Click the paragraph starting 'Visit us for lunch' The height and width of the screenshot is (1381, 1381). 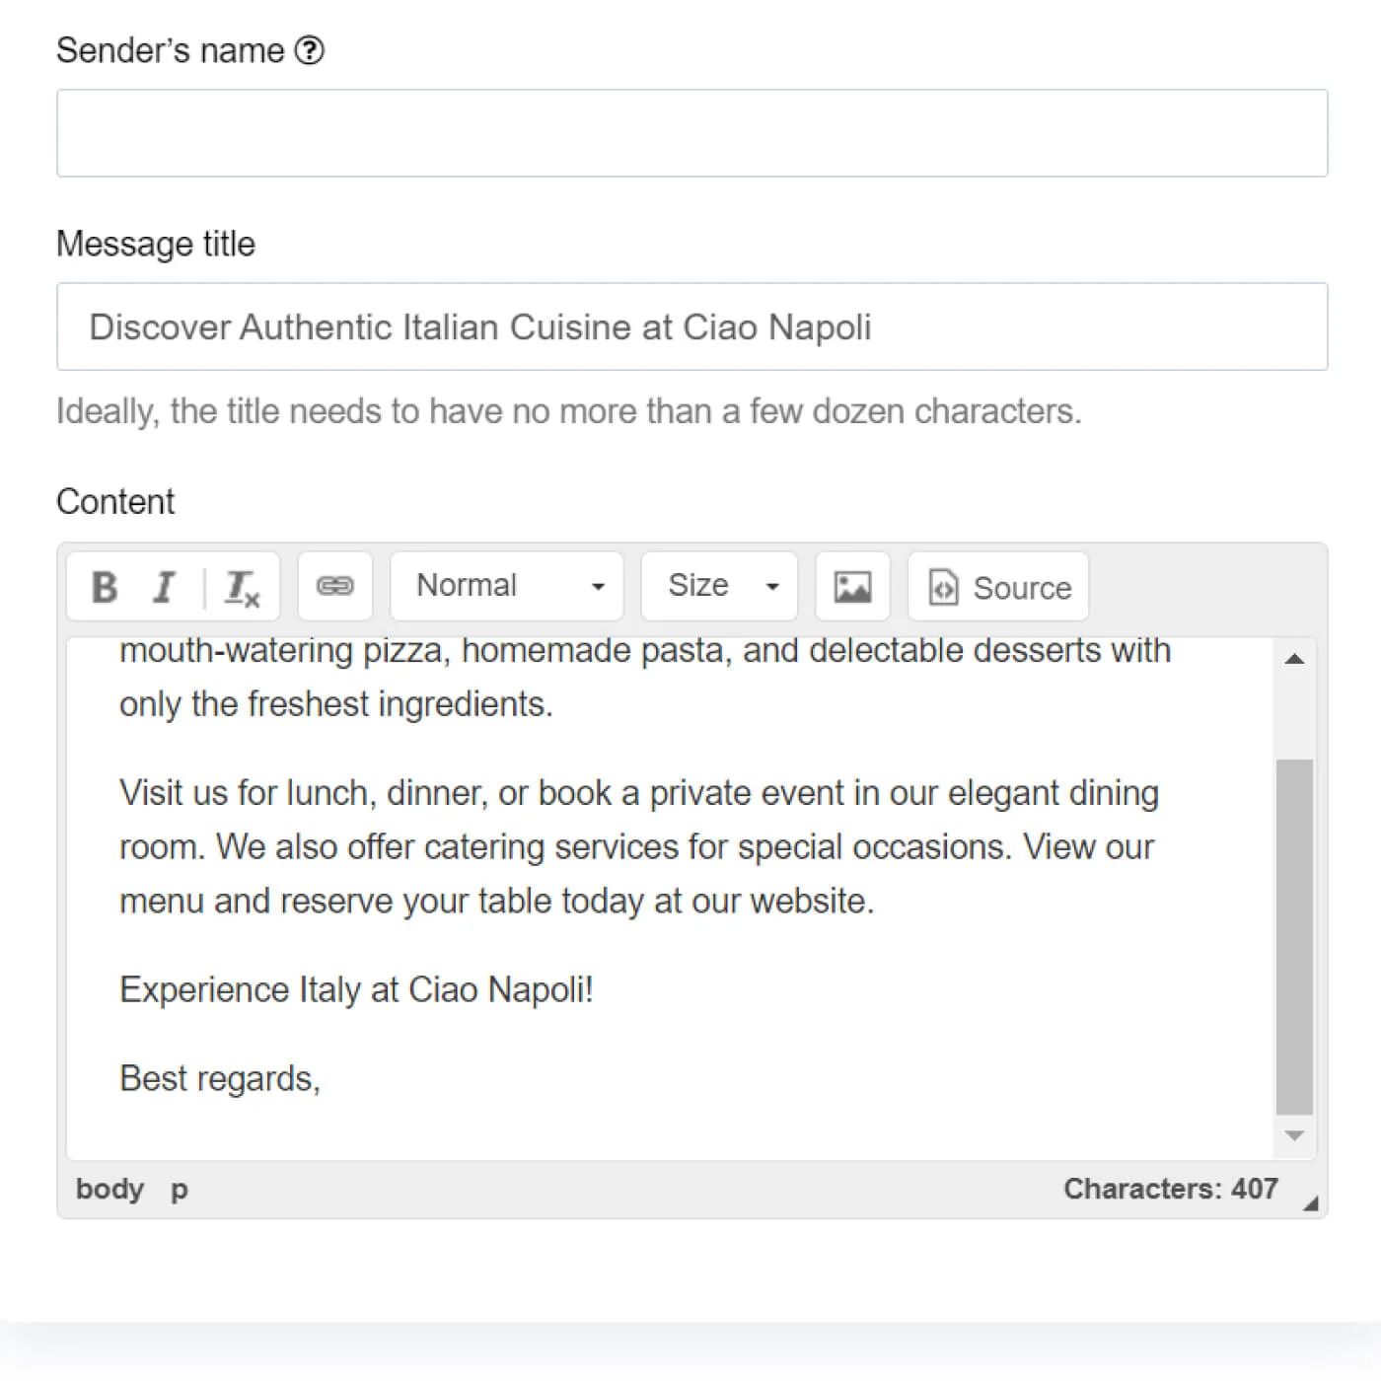tap(638, 846)
